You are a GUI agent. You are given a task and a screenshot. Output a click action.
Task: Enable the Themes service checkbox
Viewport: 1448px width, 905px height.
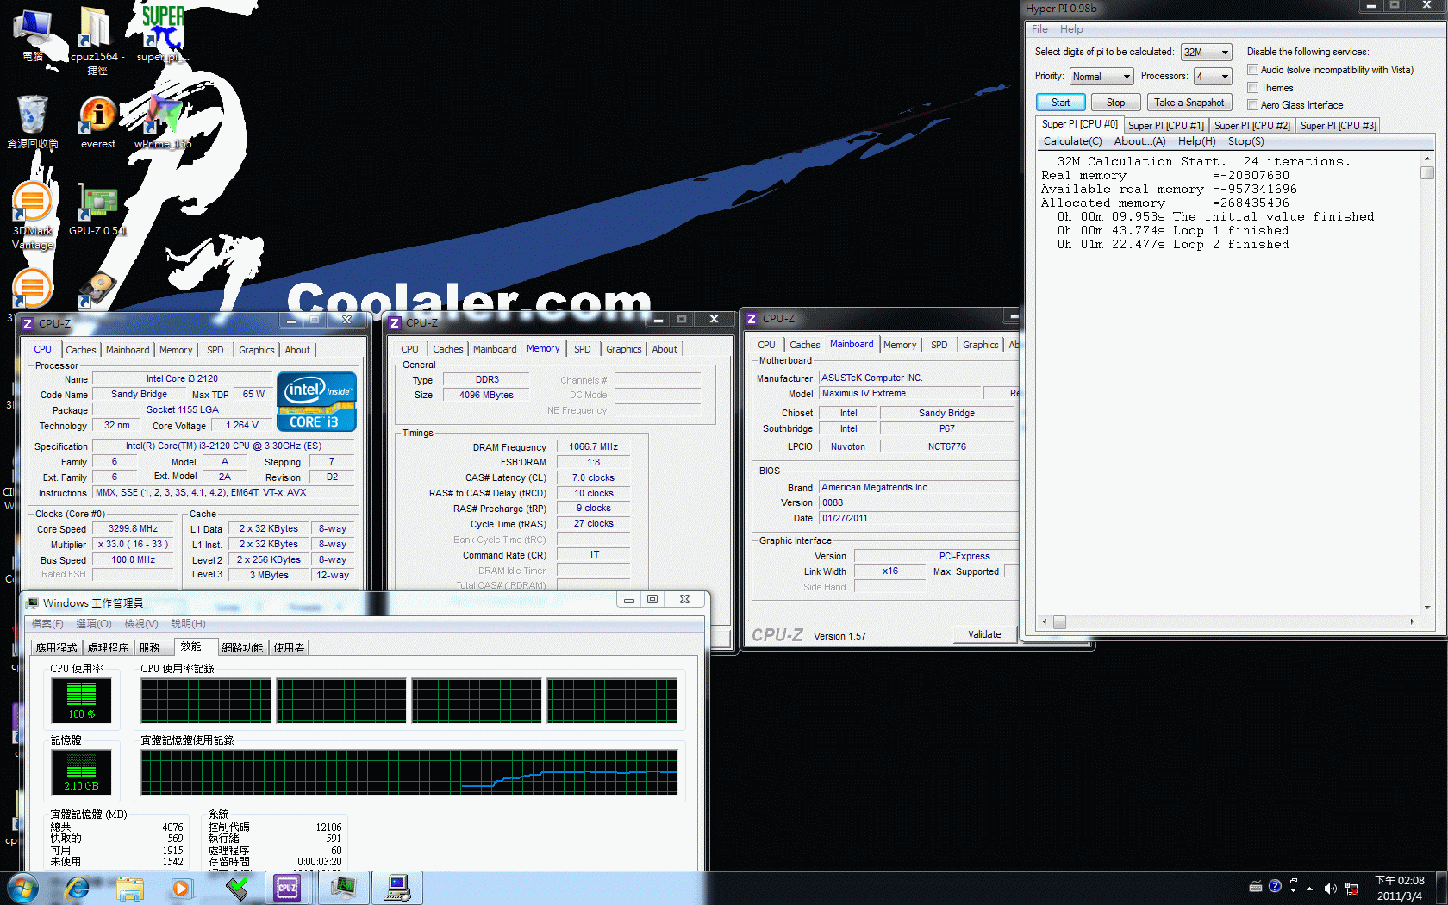point(1253,88)
